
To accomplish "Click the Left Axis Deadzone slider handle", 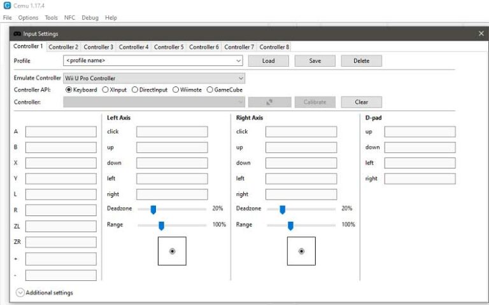I will tap(153, 209).
